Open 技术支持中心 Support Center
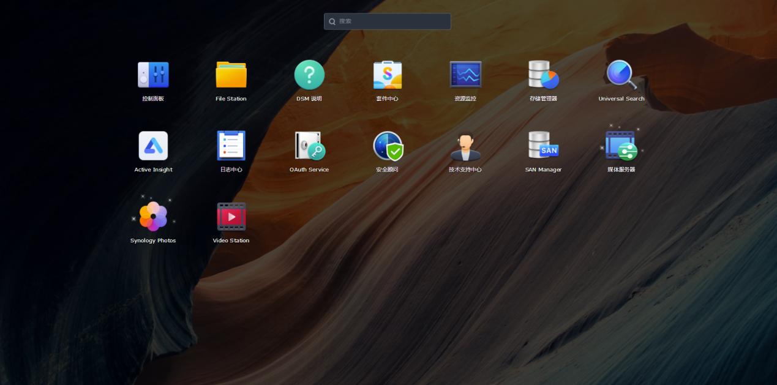The height and width of the screenshot is (385, 777). pyautogui.click(x=465, y=146)
